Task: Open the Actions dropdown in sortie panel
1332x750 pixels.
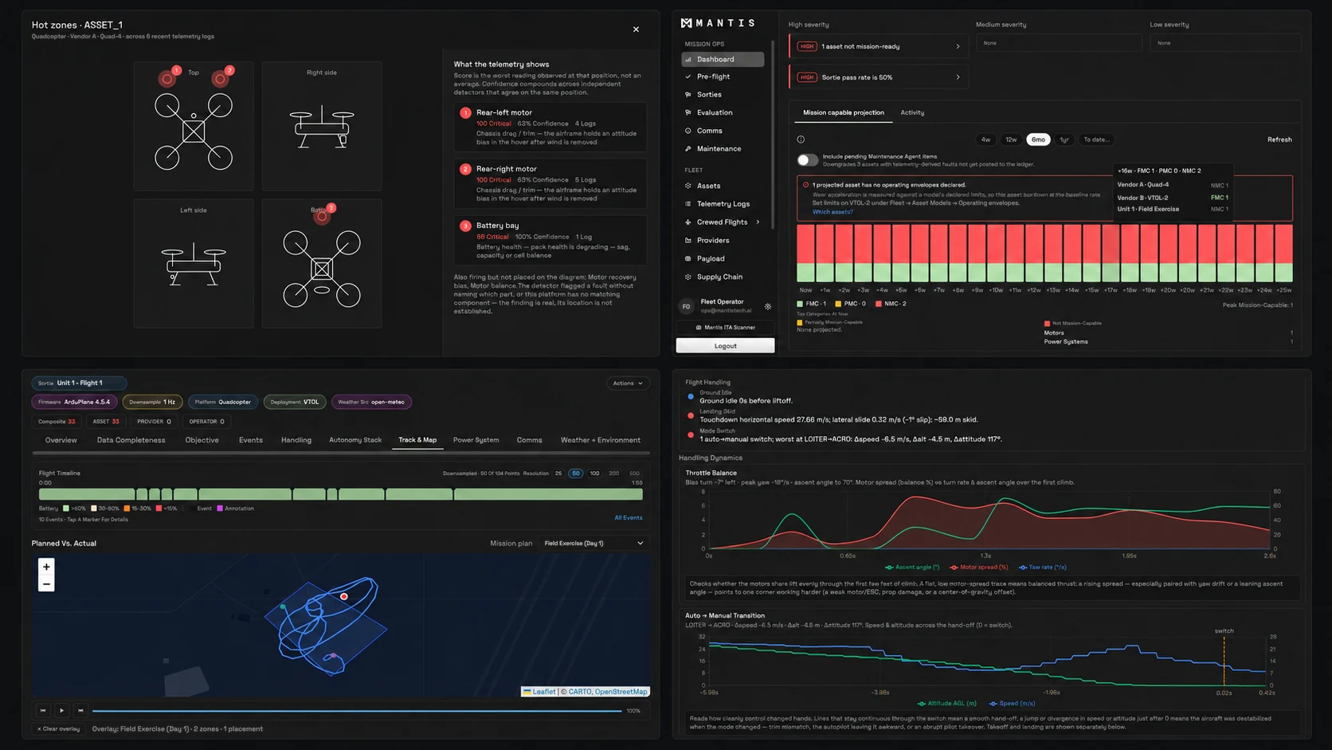Action: click(x=628, y=383)
